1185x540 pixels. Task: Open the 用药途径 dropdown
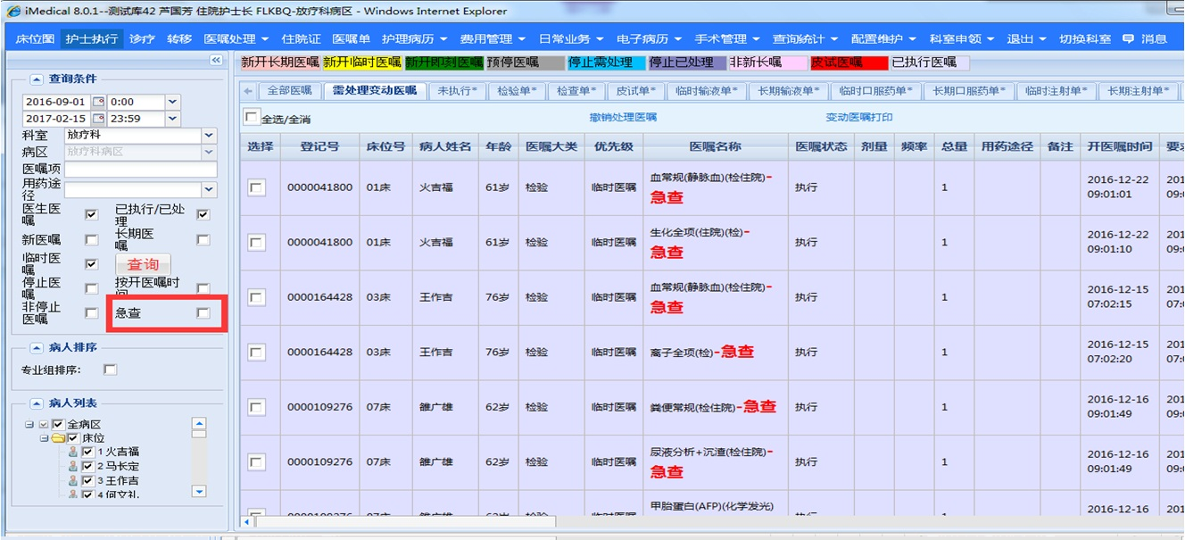click(x=209, y=189)
